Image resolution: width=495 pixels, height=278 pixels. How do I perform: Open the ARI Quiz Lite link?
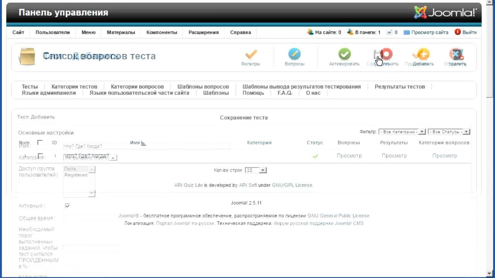(188, 185)
